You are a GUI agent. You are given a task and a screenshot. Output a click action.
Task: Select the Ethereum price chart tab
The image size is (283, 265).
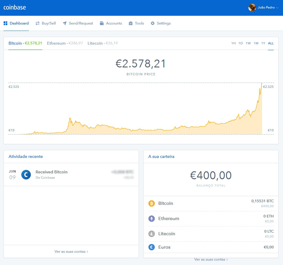65,43
